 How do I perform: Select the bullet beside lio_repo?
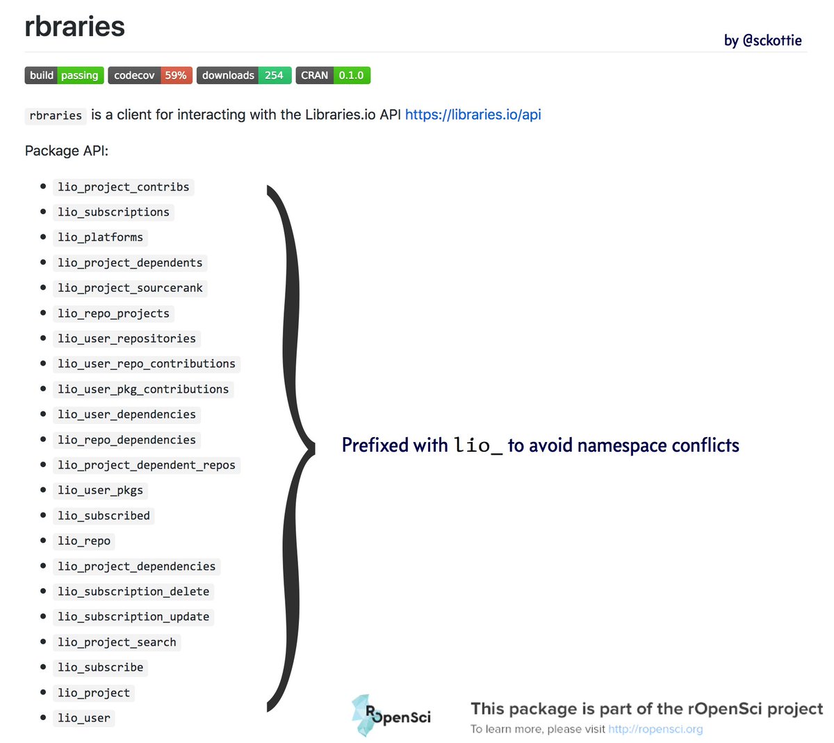(x=43, y=541)
